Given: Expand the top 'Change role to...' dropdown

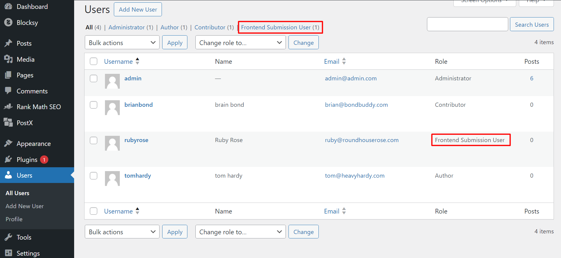Looking at the screenshot, I should pyautogui.click(x=240, y=42).
